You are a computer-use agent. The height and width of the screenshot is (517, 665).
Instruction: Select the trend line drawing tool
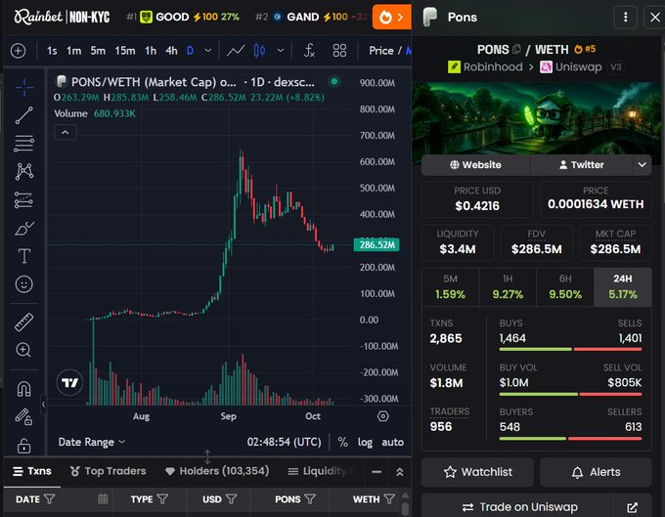click(24, 115)
